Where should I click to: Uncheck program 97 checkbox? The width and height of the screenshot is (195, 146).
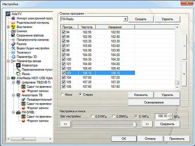pyautogui.click(x=64, y=46)
